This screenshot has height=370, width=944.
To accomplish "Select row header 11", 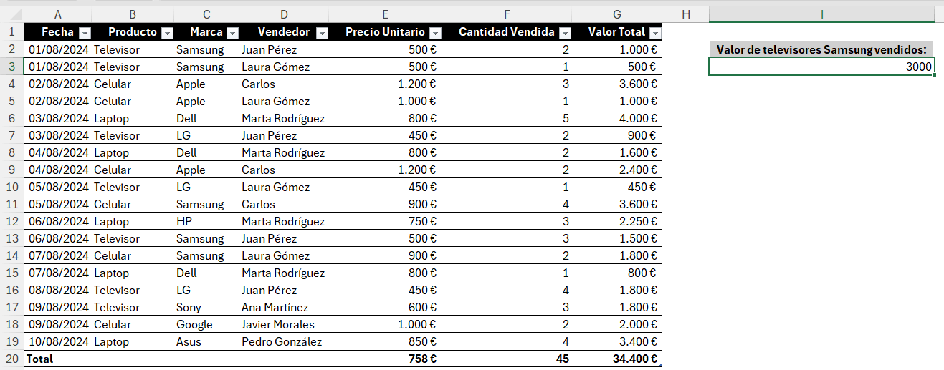I will pyautogui.click(x=11, y=204).
